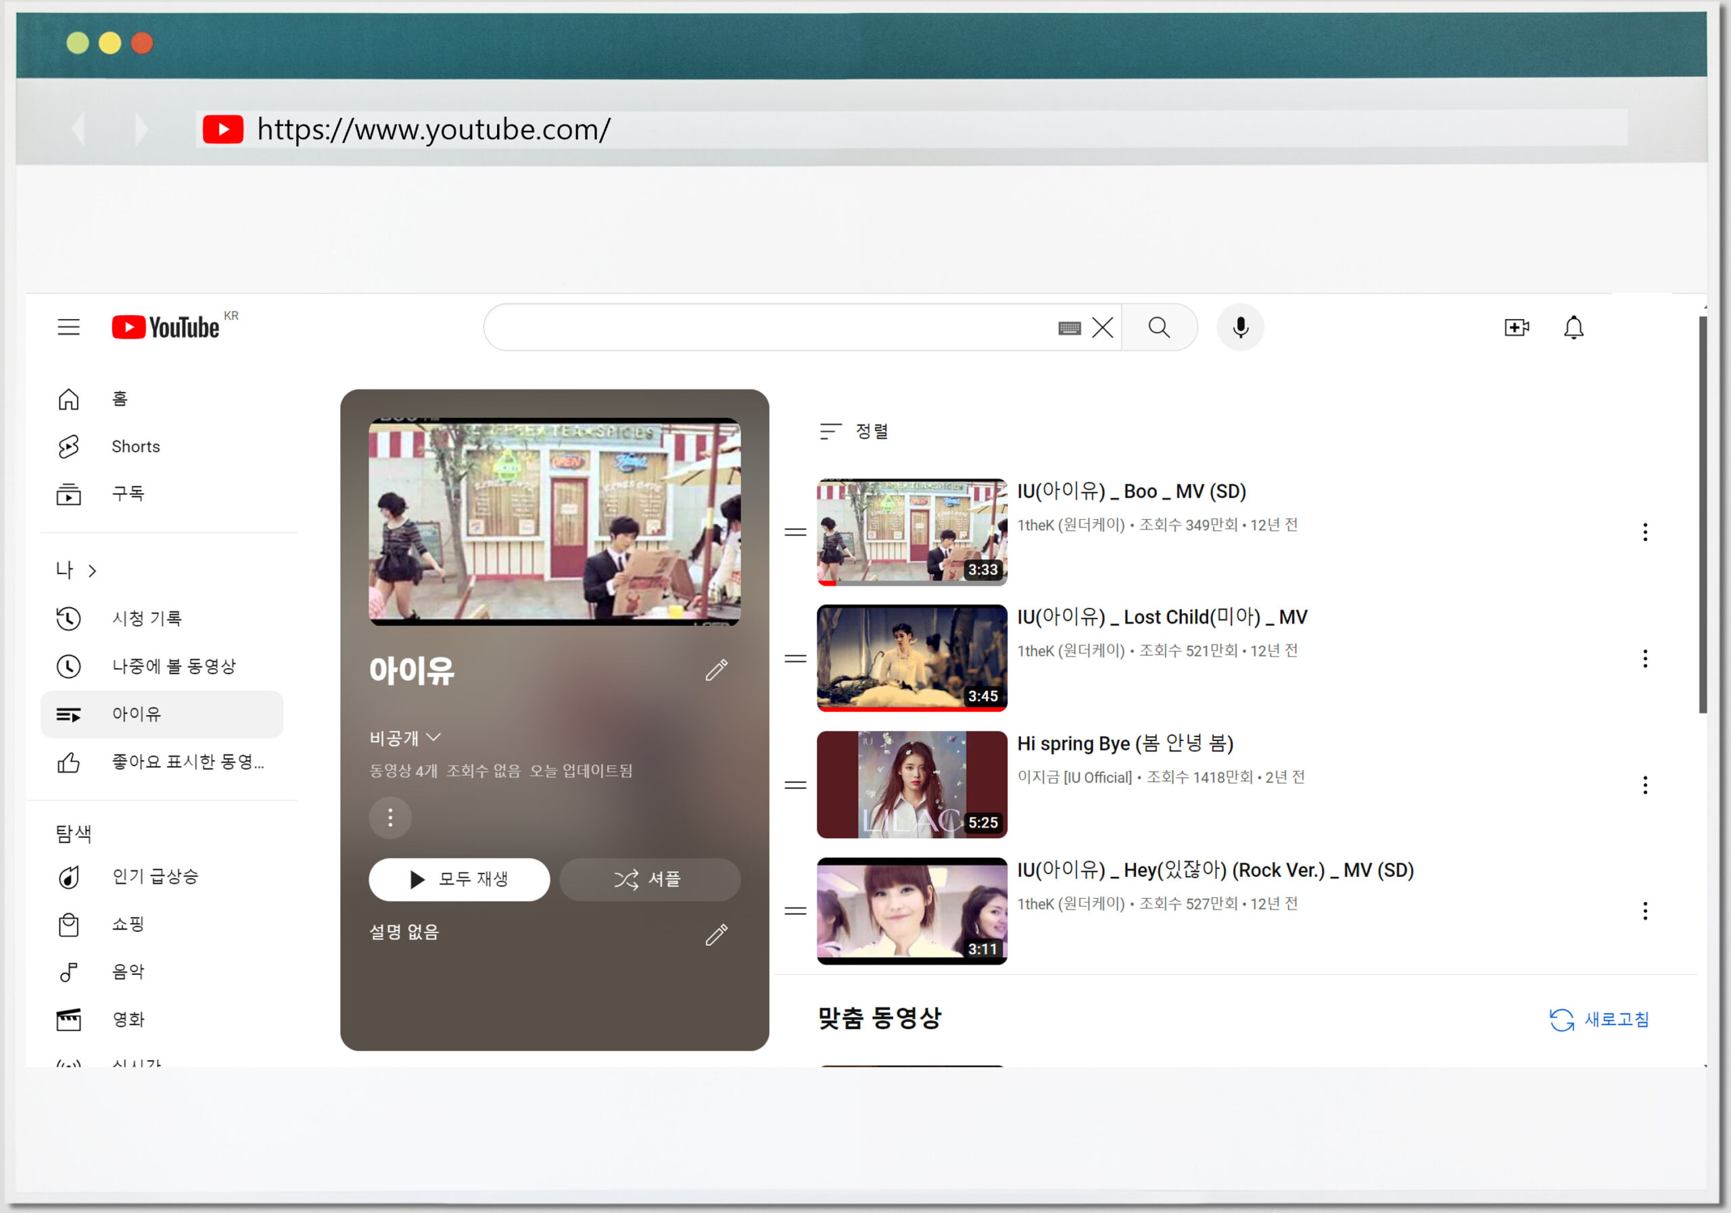Open 좋아요 표시한 동영상 in the sidebar
Viewport: 1731px width, 1213px height.
click(162, 762)
